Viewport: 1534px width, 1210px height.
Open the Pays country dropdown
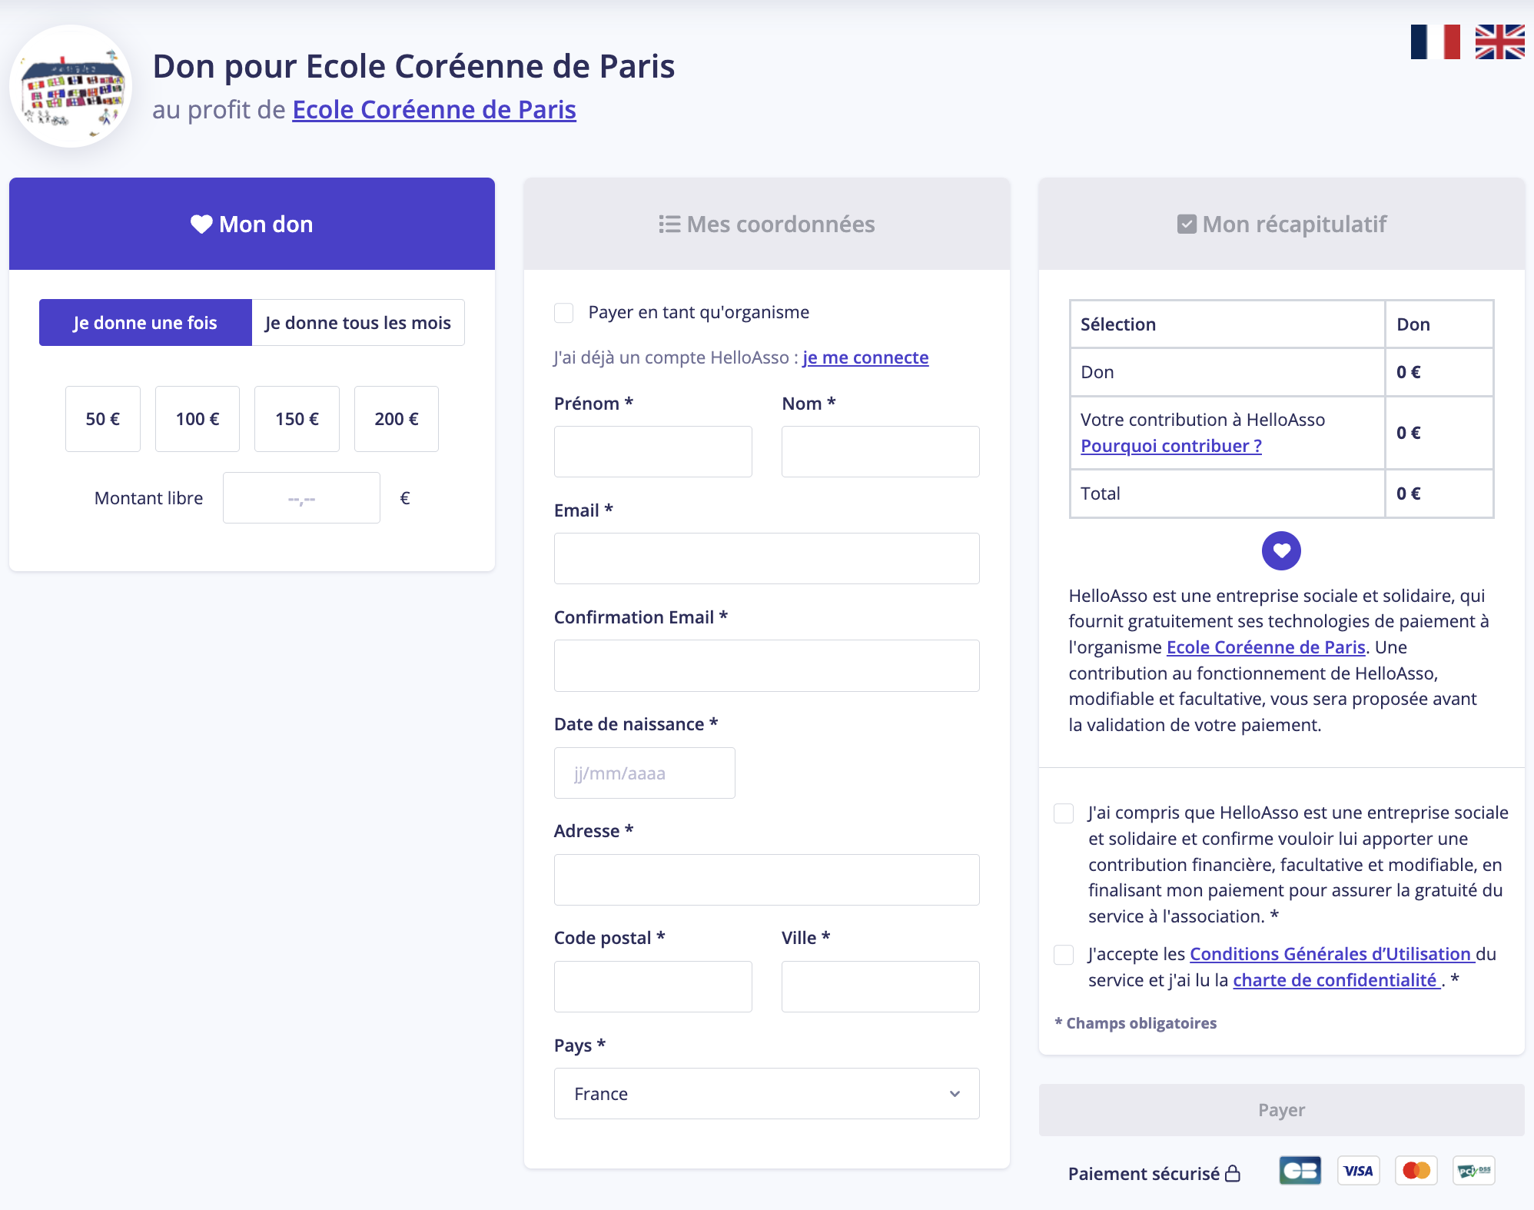(x=766, y=1093)
